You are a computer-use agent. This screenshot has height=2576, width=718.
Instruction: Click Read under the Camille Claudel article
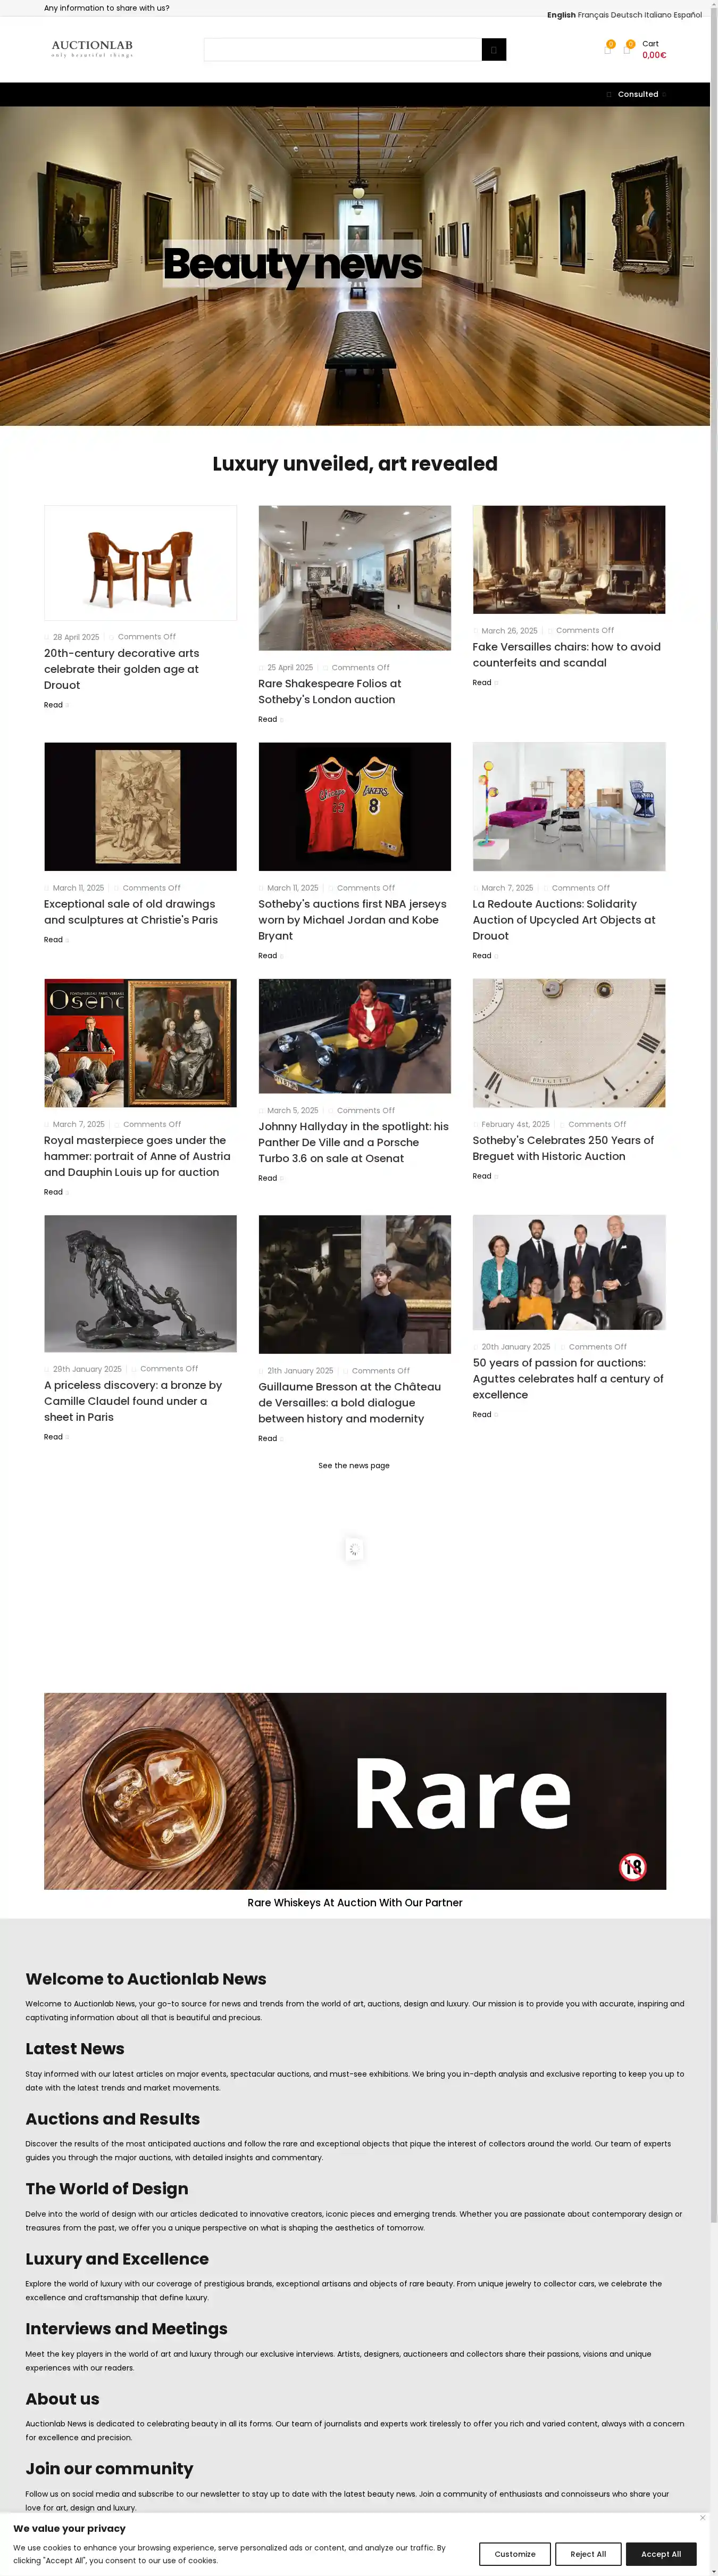pos(53,1436)
